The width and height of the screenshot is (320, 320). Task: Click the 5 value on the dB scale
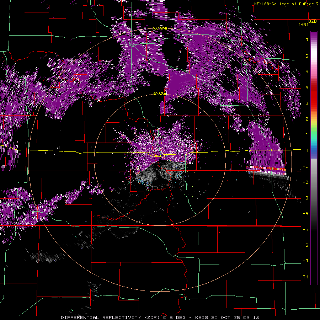307,71
